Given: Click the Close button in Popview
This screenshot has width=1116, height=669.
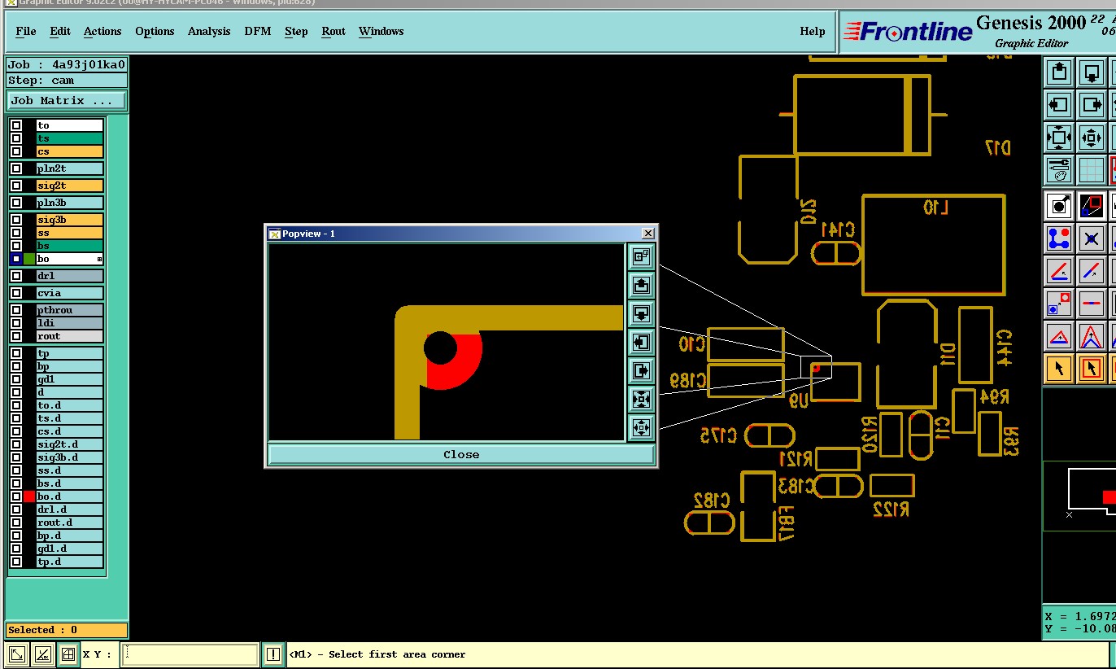Looking at the screenshot, I should (x=460, y=455).
